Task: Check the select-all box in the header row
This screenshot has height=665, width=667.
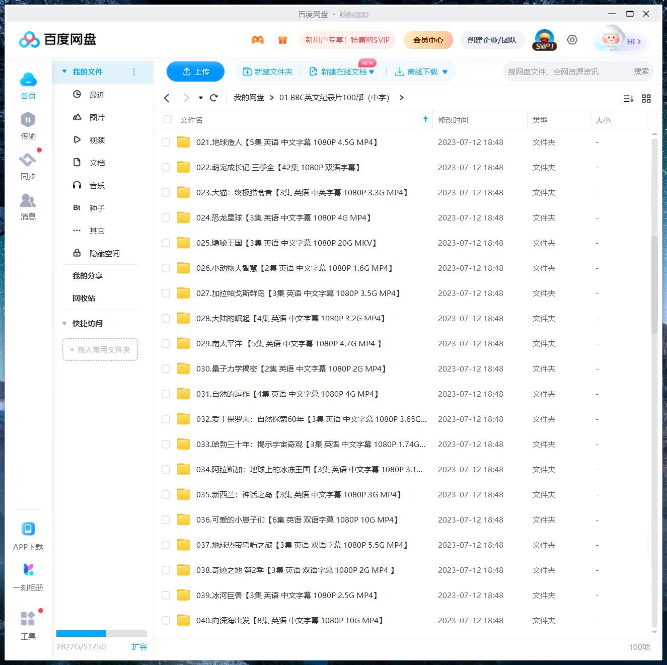Action: (167, 119)
